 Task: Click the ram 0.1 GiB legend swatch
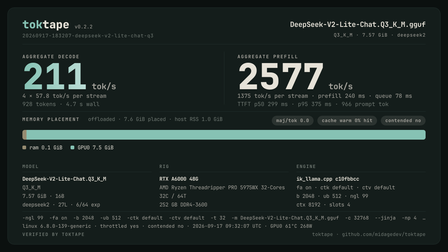[24, 147]
